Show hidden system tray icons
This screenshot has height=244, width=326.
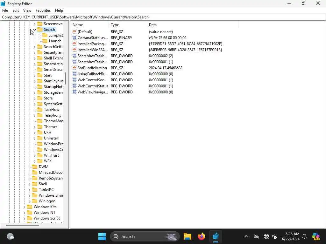[x=246, y=236]
